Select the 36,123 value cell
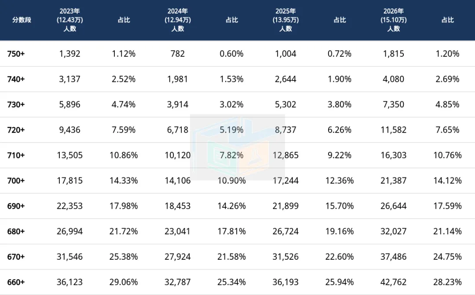475x295 pixels. [x=69, y=282]
